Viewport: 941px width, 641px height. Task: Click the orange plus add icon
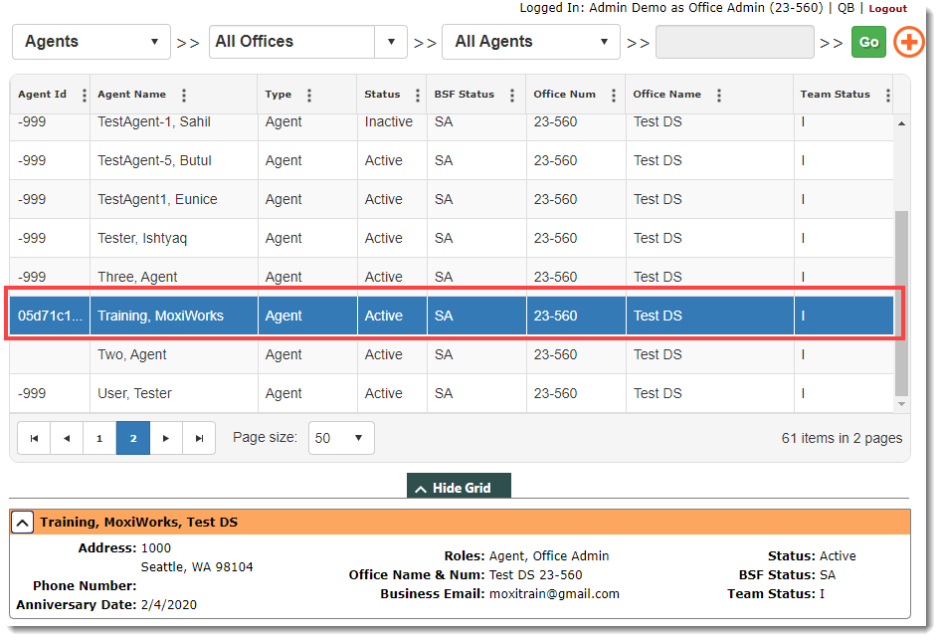(x=909, y=42)
